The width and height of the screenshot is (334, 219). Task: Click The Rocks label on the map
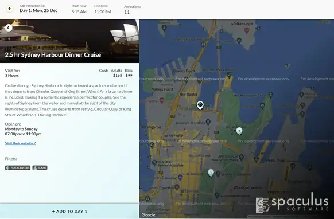click(x=188, y=94)
